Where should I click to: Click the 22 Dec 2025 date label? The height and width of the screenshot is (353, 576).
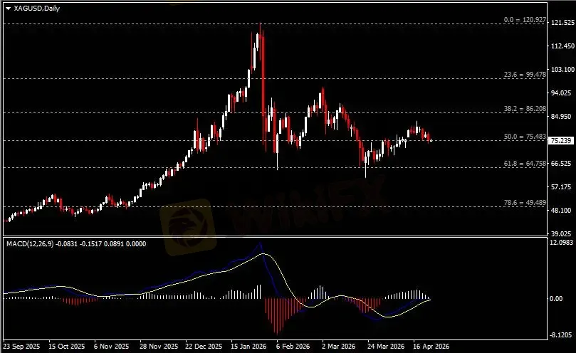[x=204, y=347]
